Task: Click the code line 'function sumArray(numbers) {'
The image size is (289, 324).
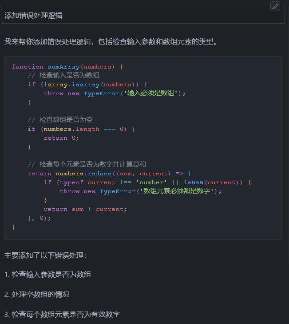Action: click(67, 67)
